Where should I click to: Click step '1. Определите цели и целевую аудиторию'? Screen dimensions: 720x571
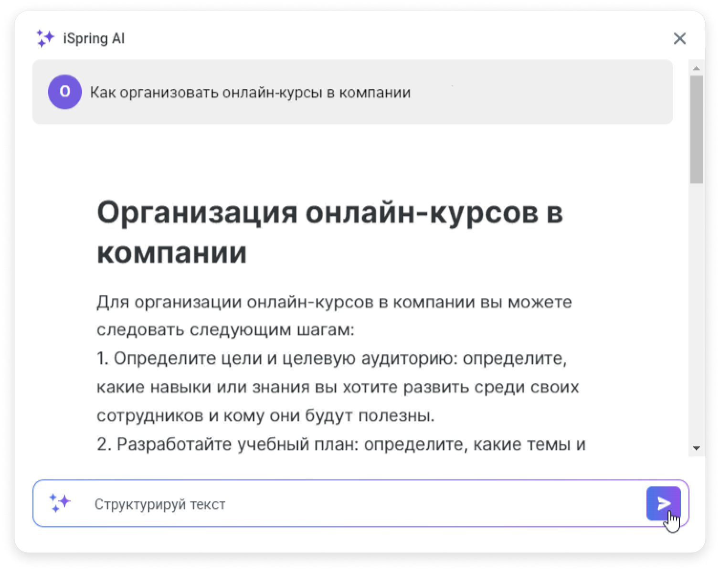click(x=277, y=359)
